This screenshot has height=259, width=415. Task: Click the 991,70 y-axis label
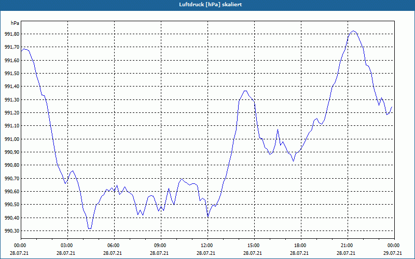pos(12,47)
